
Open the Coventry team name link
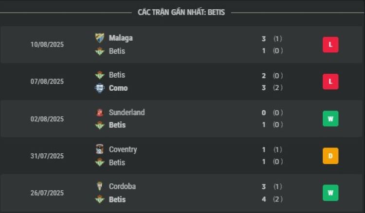click(123, 149)
